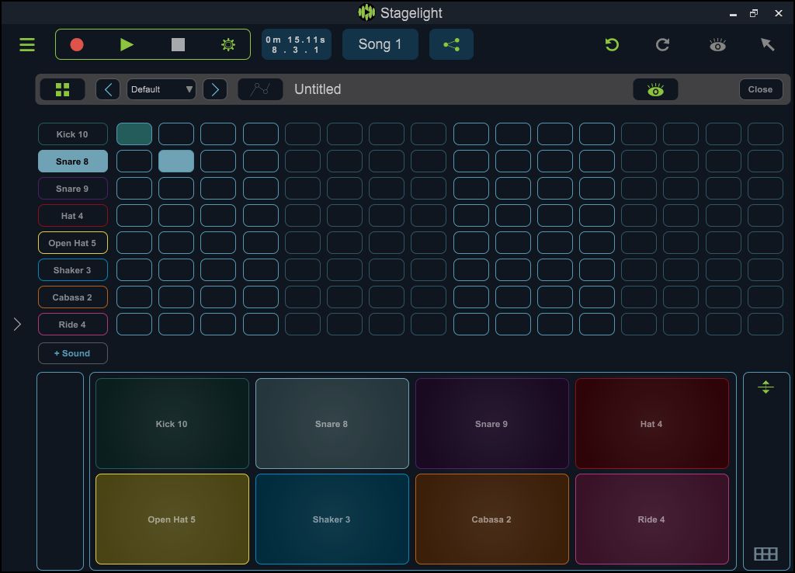Expand the left side panel arrow
795x573 pixels.
pos(16,324)
